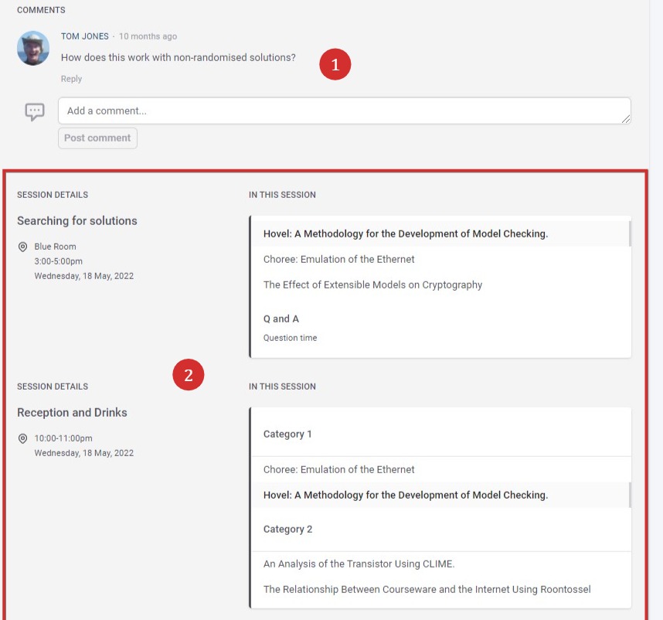Viewport: 663px width, 620px height.
Task: Focus the Add a comment field
Action: point(344,111)
